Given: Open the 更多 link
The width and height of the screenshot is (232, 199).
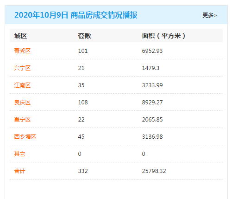Looking at the screenshot, I should 210,15.
